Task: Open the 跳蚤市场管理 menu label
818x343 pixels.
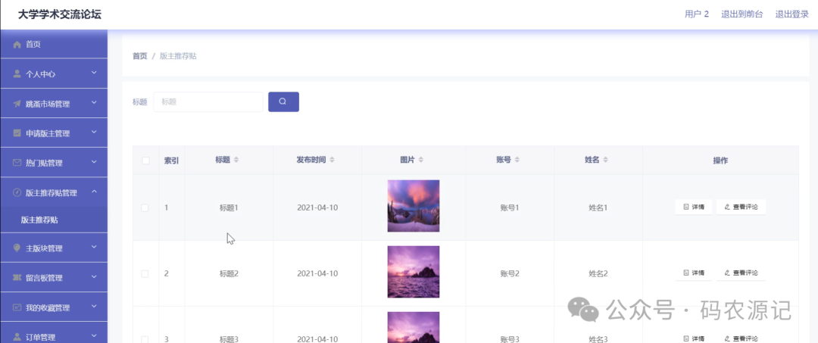Action: point(48,104)
